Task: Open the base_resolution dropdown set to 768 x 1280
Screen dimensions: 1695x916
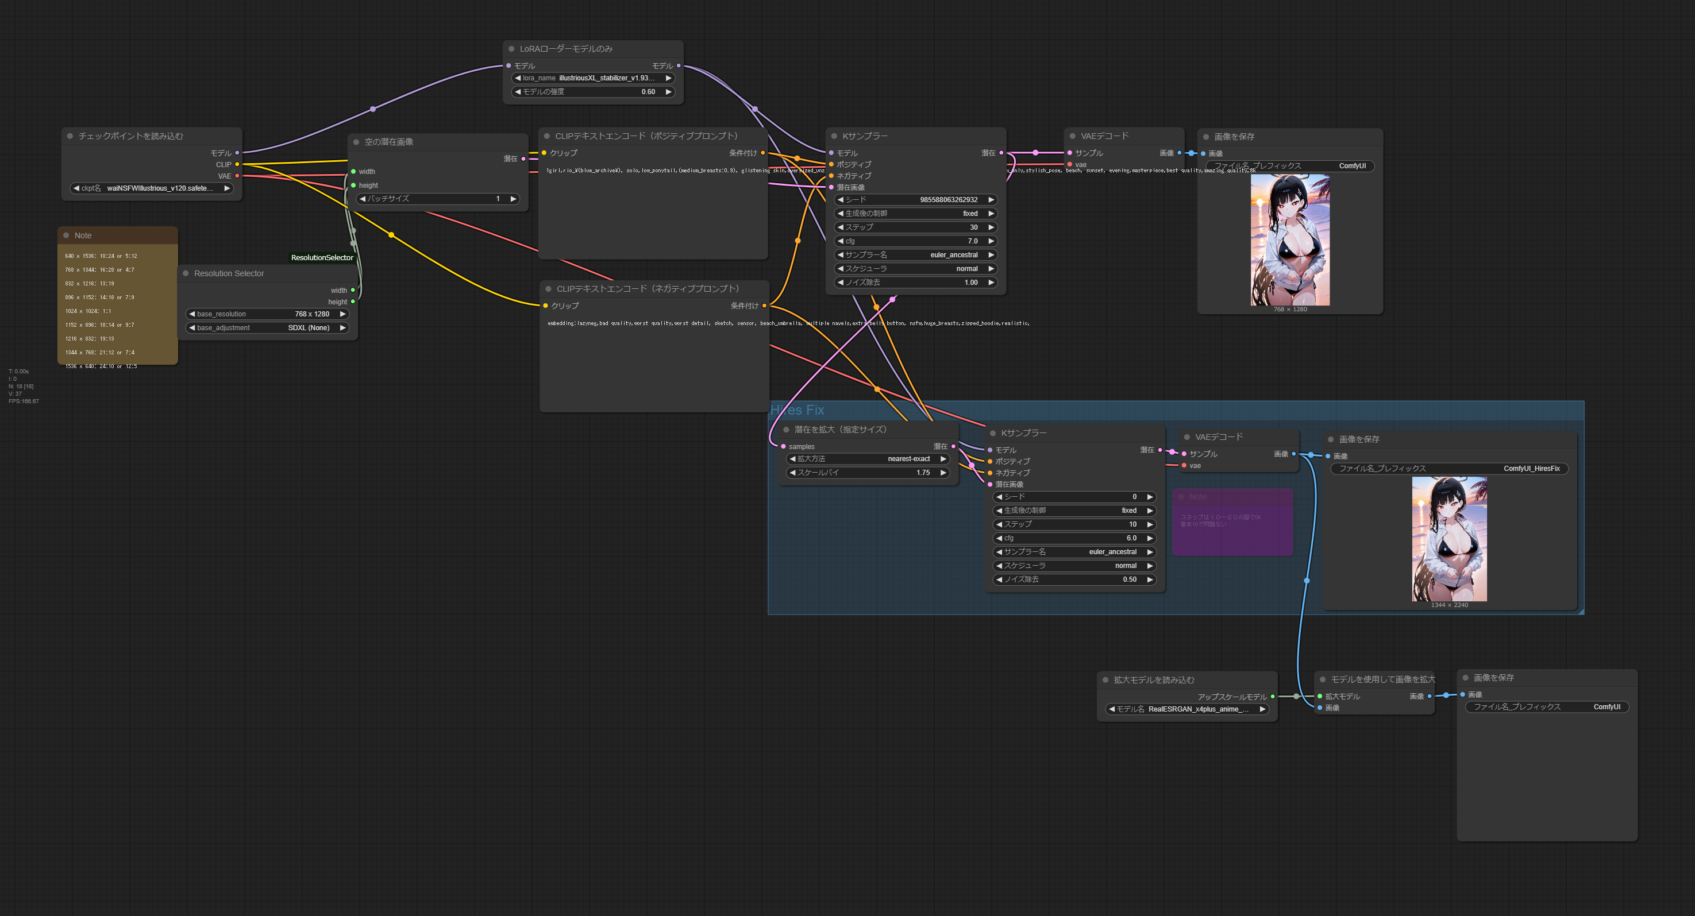Action: click(267, 314)
